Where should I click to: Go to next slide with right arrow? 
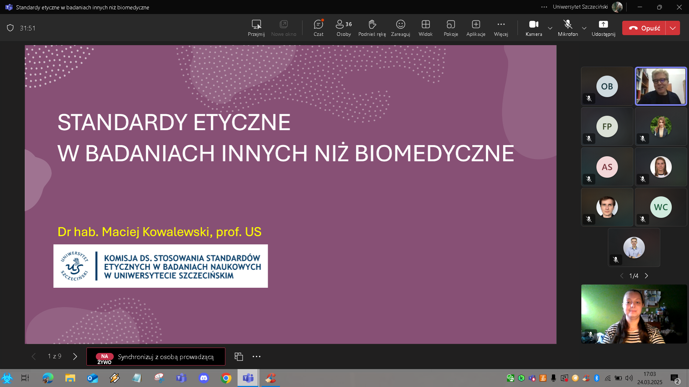pyautogui.click(x=75, y=357)
